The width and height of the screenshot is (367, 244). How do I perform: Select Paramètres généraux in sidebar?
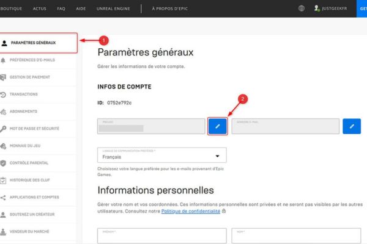[39, 43]
